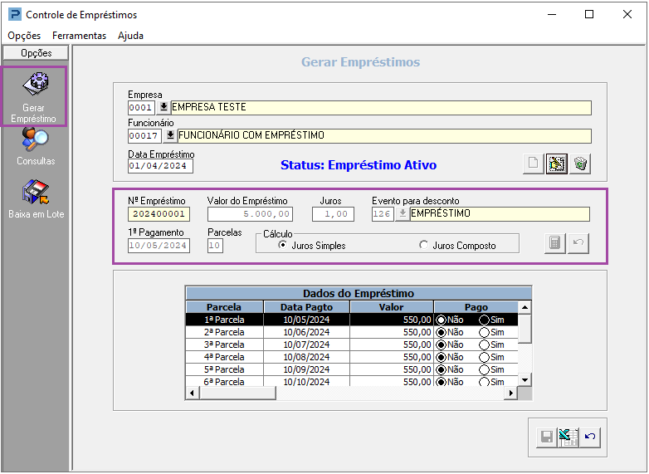
Task: Open the Empresa lookup dropdown arrow
Action: 163,107
